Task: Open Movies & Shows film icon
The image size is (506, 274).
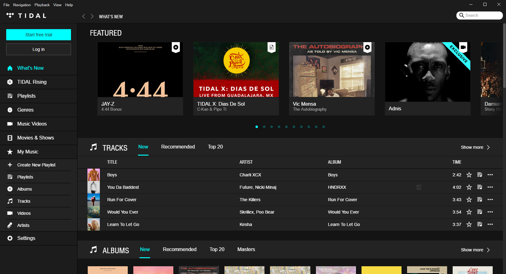Action: tap(10, 138)
